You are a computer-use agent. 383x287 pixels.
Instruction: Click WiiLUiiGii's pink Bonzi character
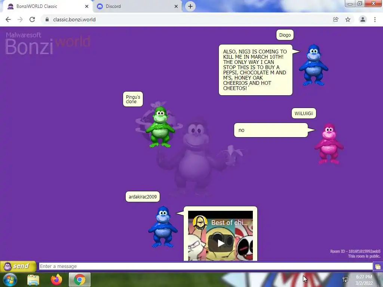pyautogui.click(x=329, y=143)
